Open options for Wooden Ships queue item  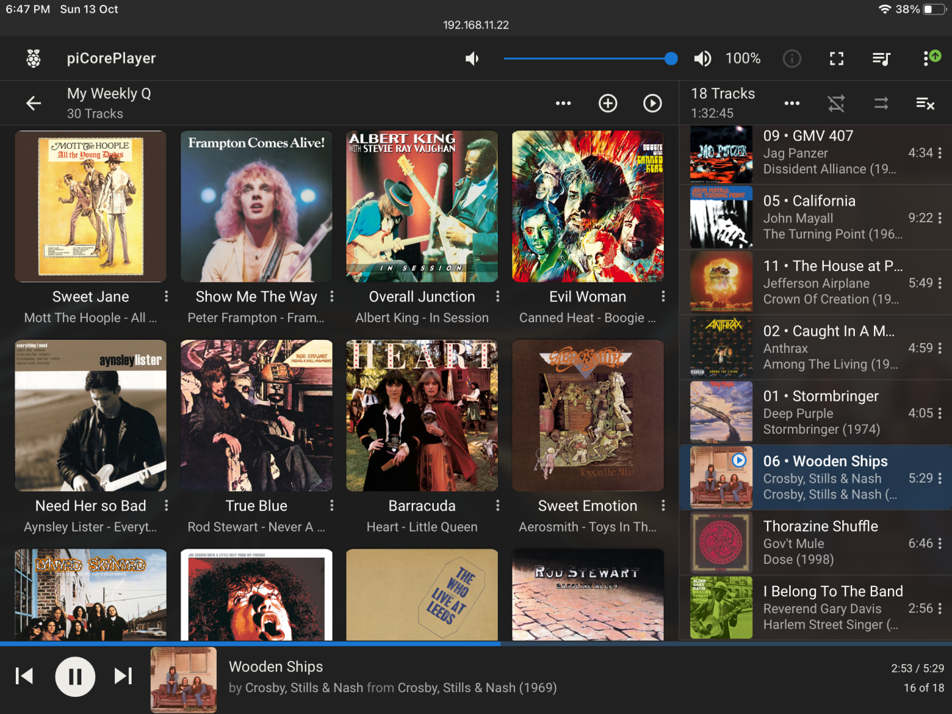click(x=940, y=478)
